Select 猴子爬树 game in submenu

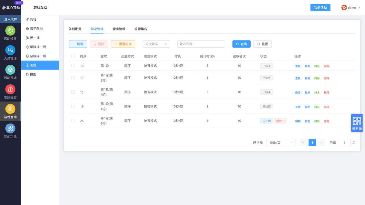[x=40, y=29]
